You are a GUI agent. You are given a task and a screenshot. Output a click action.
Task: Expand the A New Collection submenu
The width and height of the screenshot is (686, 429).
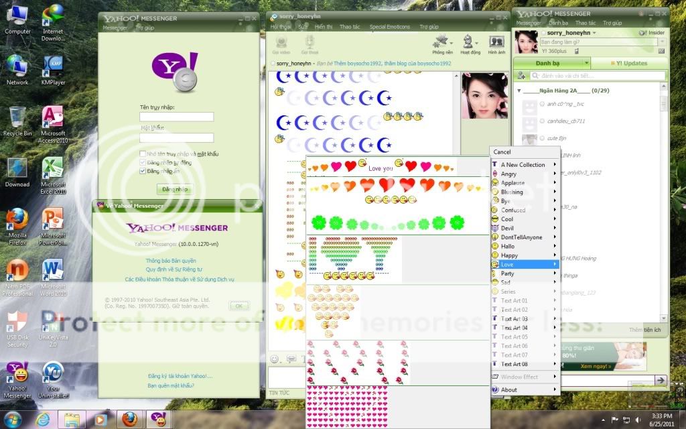pos(525,165)
